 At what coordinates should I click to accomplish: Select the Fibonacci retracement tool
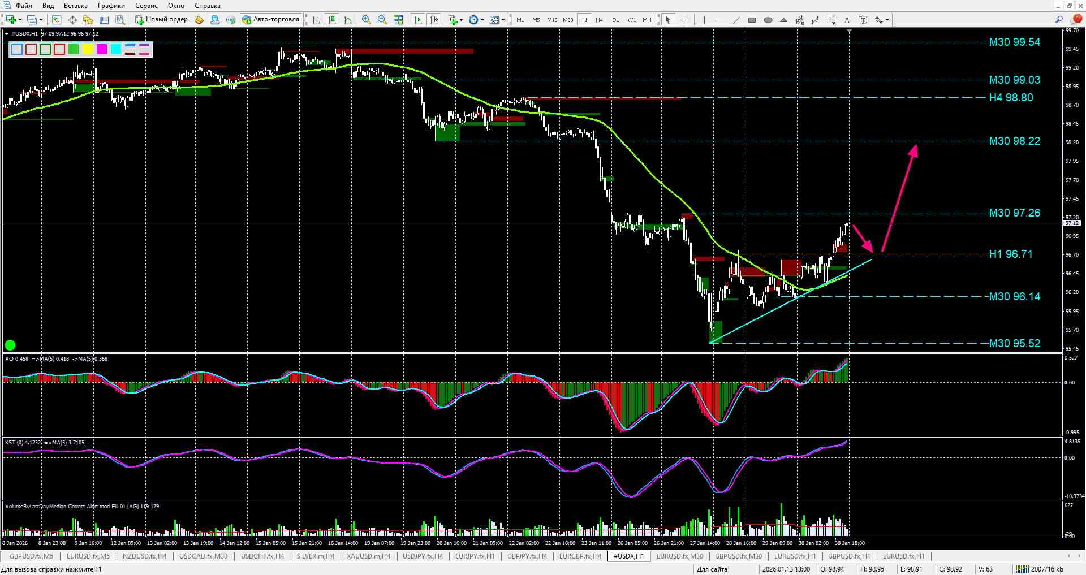(831, 20)
